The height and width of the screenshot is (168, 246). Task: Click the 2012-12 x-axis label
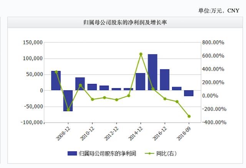coord(111,134)
